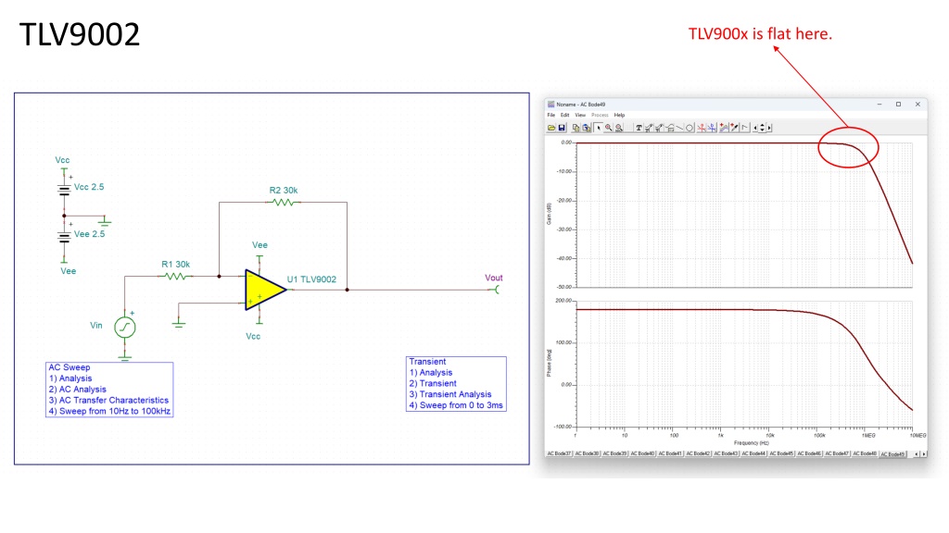Viewport: 949px width, 533px height.
Task: Click the Open file folder icon
Action: [551, 128]
